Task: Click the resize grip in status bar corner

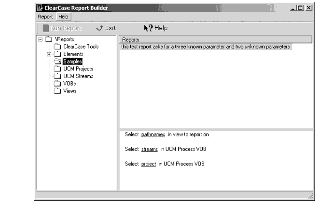Action: point(310,196)
